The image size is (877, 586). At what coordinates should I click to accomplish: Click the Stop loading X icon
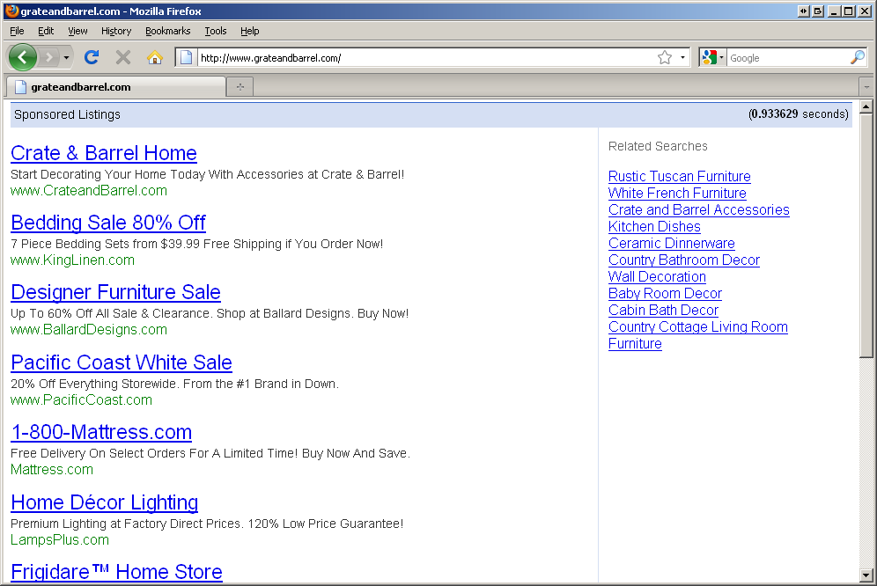tap(123, 57)
